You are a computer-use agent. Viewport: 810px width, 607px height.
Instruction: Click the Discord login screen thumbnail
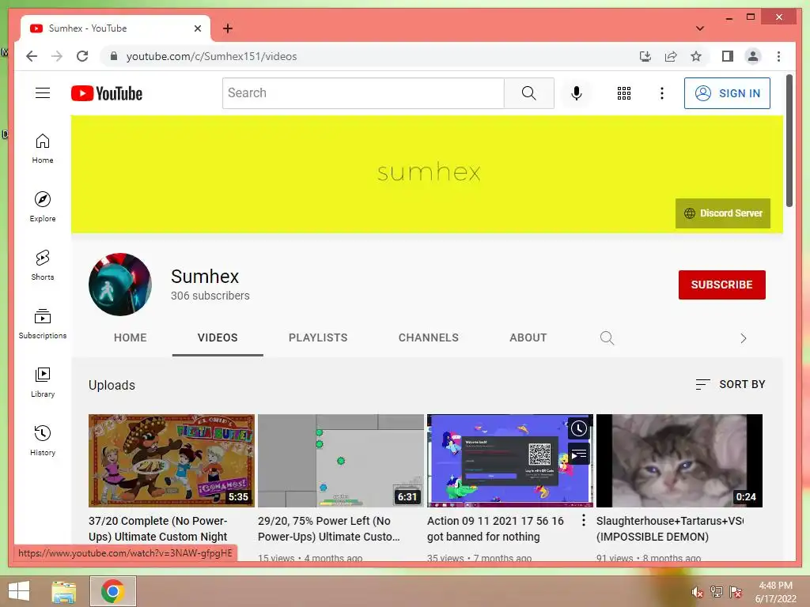click(510, 461)
